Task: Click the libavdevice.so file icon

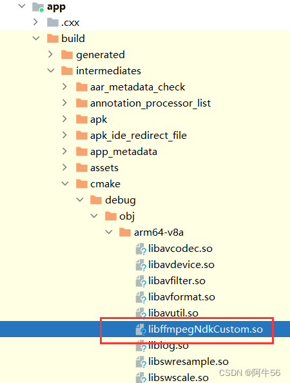Action: 141,265
